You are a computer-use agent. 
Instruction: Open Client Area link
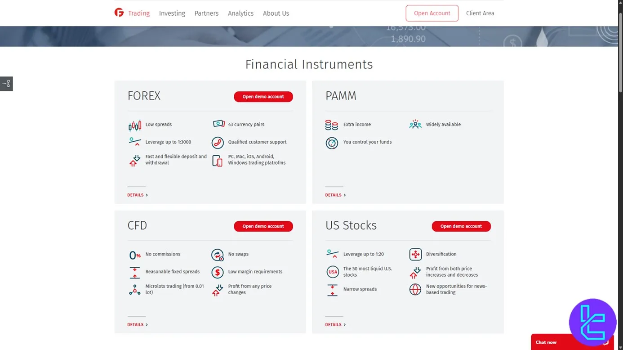pyautogui.click(x=480, y=13)
